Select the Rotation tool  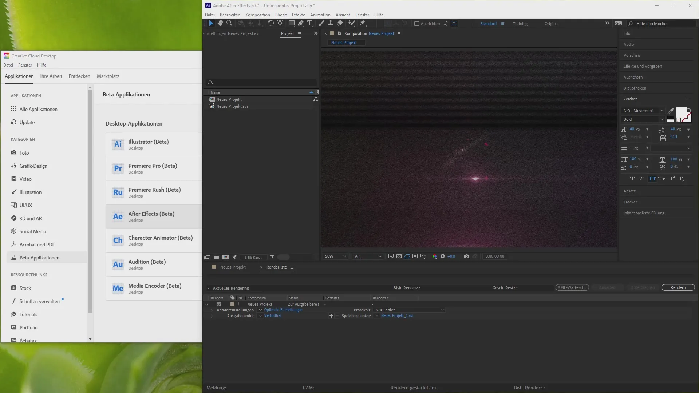[271, 23]
